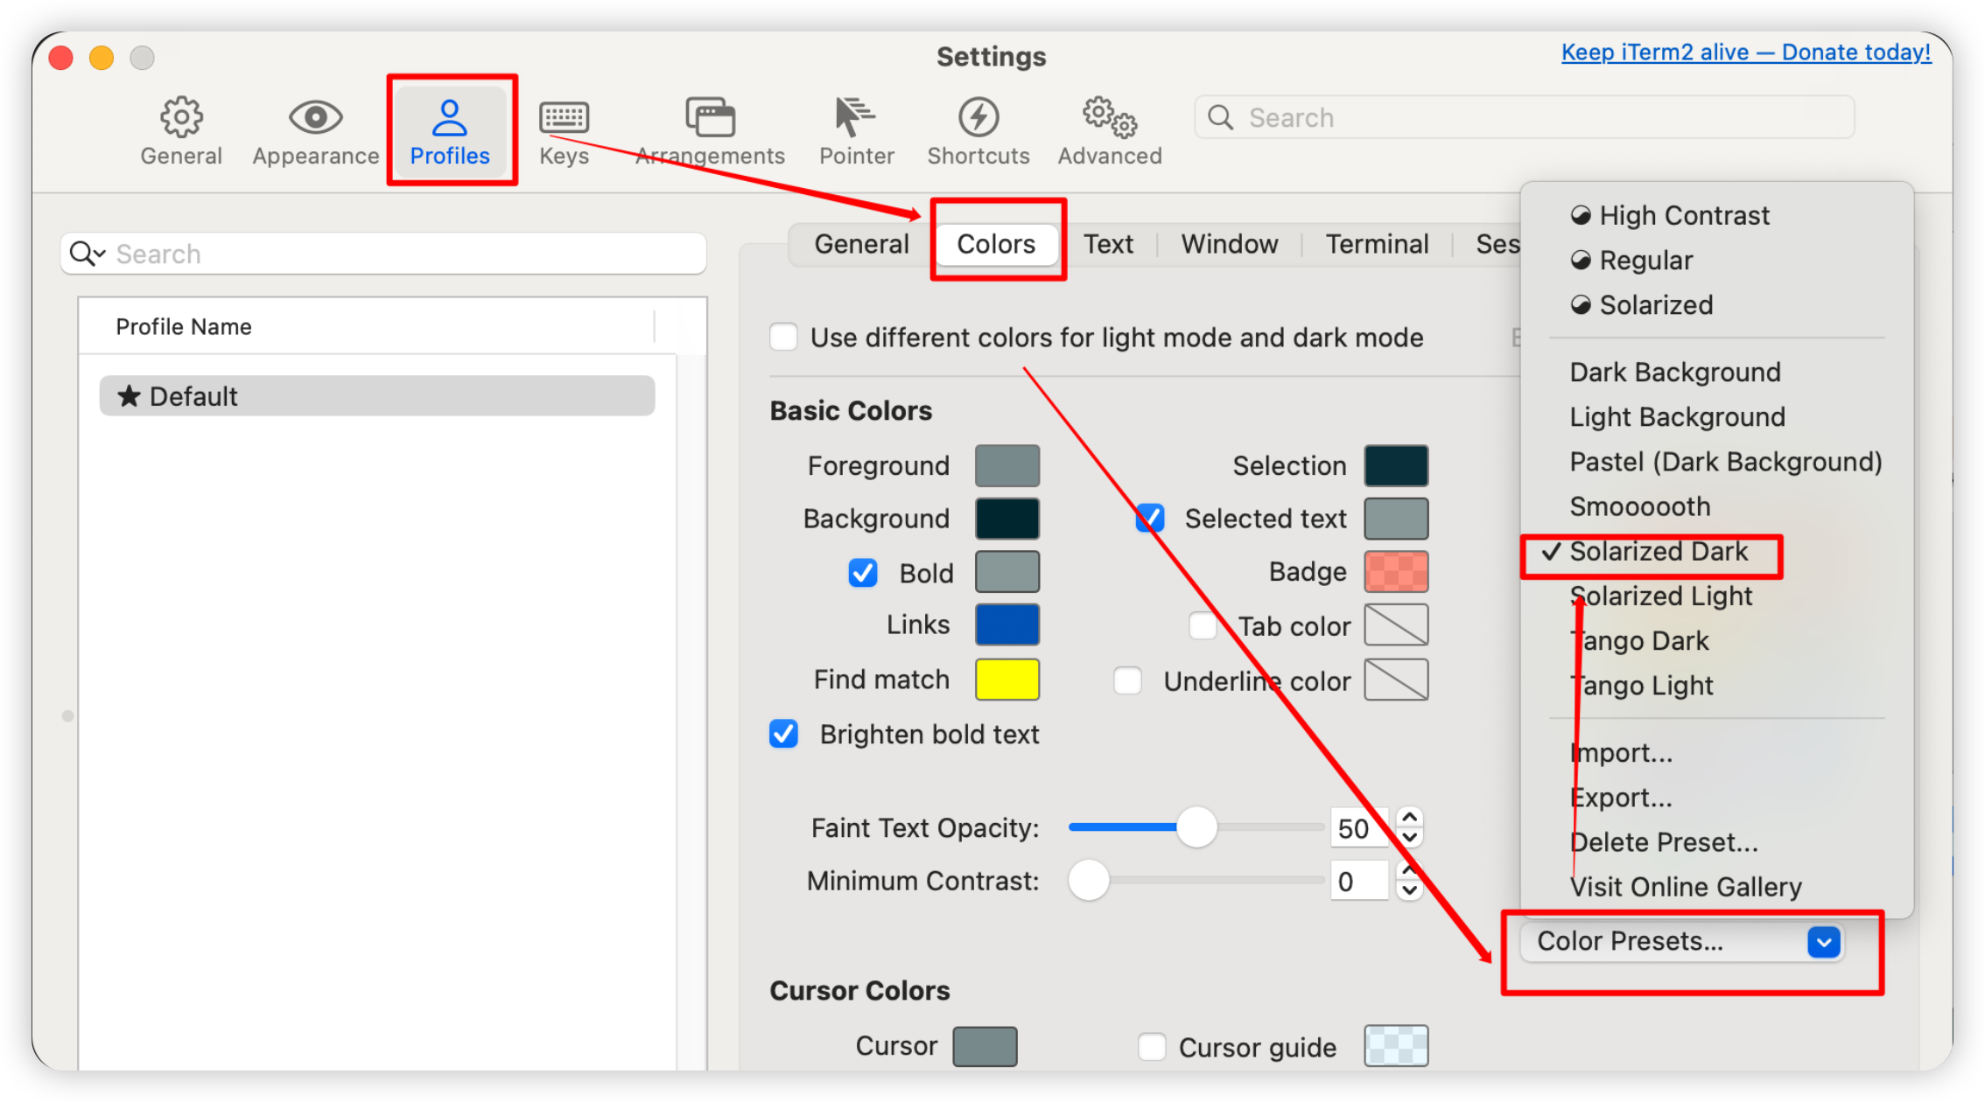This screenshot has width=1985, height=1102.
Task: Click the Underline color swatch
Action: pyautogui.click(x=1396, y=680)
